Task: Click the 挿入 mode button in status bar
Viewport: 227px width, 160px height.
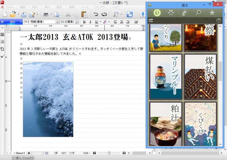Action: click(18, 158)
